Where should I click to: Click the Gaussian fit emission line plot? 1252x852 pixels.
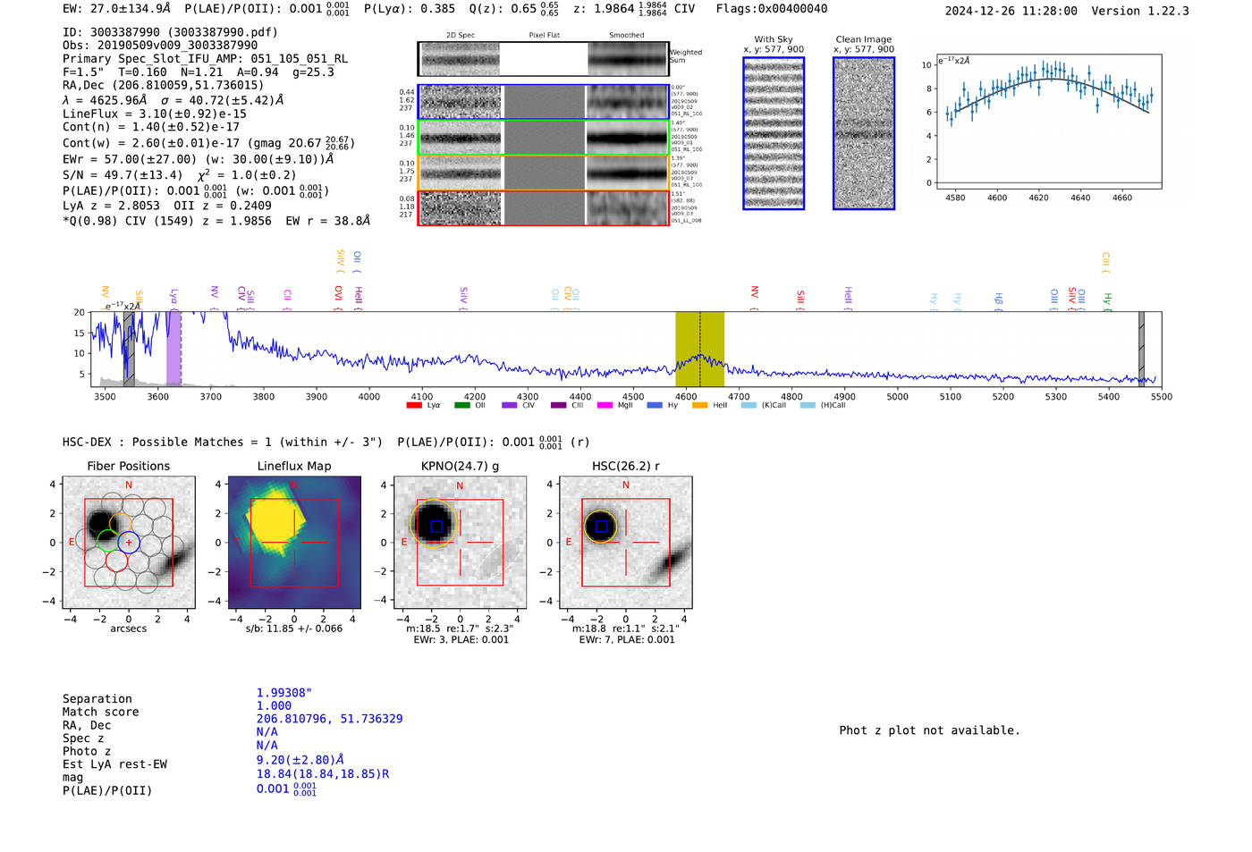point(1049,122)
